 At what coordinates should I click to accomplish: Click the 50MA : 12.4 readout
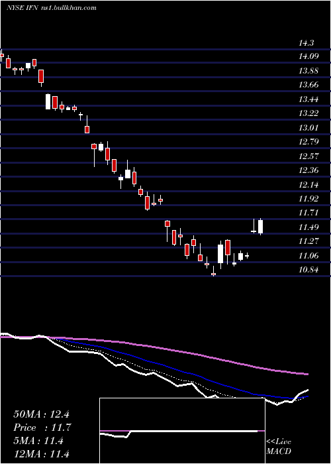[x=41, y=414]
